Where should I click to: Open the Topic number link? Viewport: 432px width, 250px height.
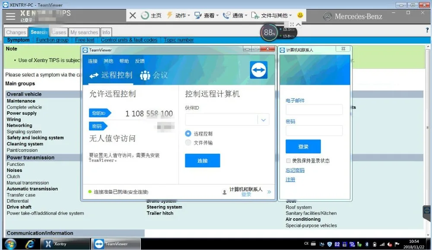178,40
